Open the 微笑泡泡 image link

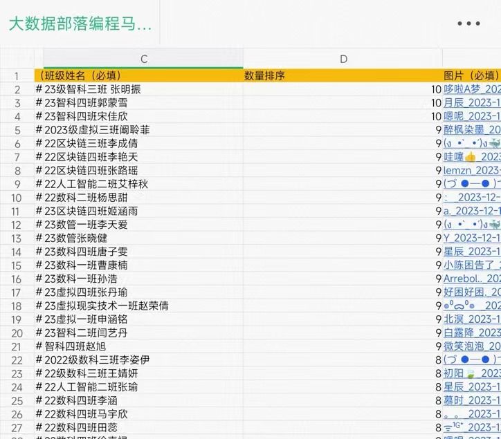[471, 346]
